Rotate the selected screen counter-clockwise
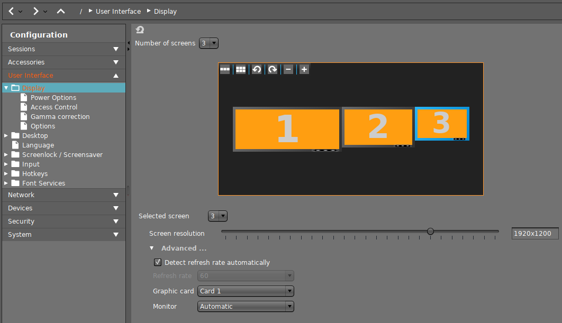The height and width of the screenshot is (323, 562). pyautogui.click(x=257, y=69)
